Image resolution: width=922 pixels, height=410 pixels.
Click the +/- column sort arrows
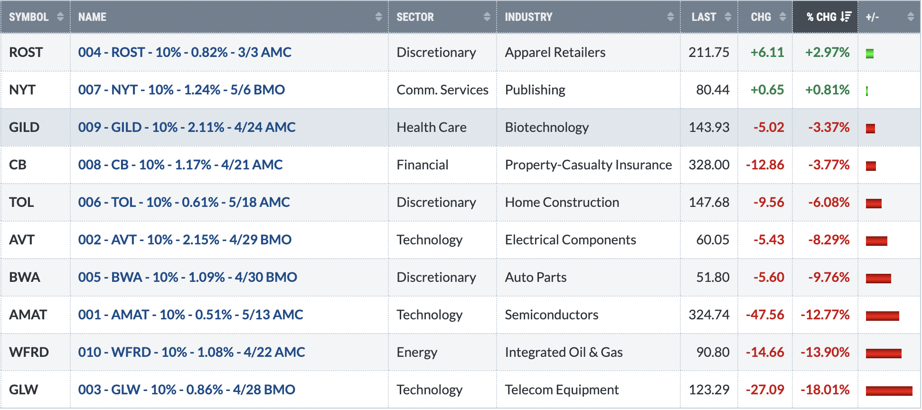pyautogui.click(x=911, y=17)
